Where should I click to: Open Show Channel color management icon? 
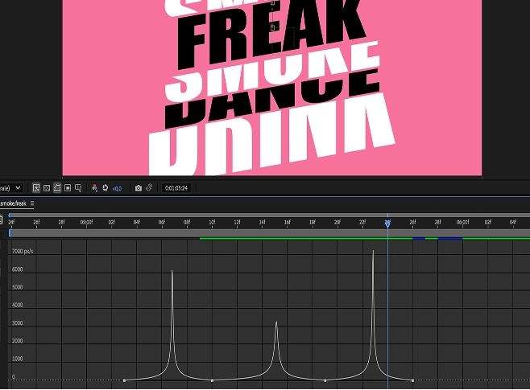(94, 187)
